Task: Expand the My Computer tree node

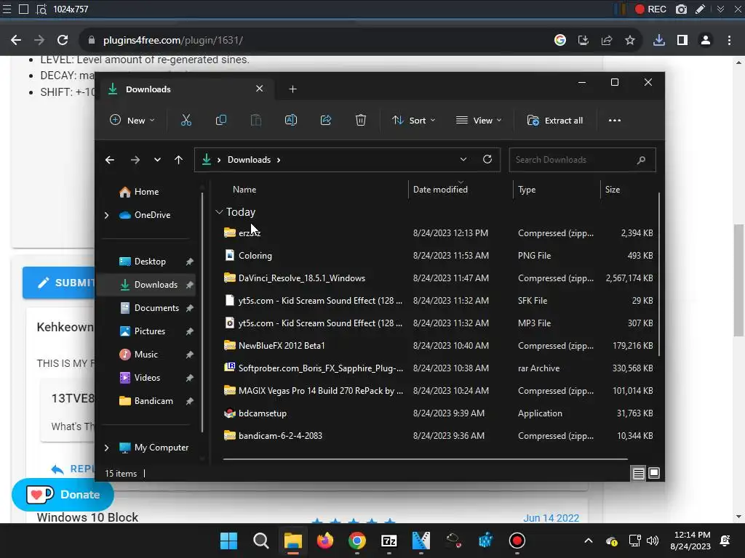Action: pyautogui.click(x=106, y=448)
